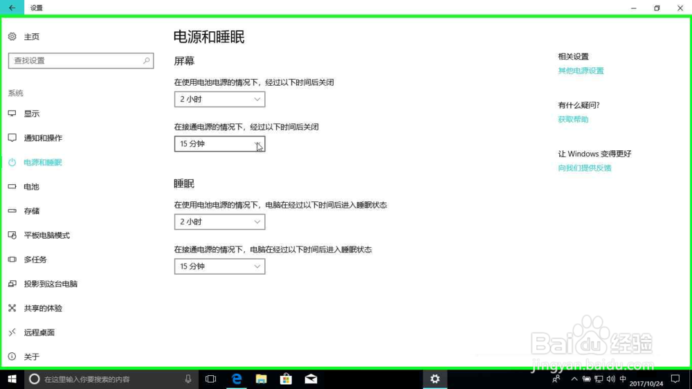This screenshot has height=389, width=692.
Task: Click the input method 中 indicator
Action: (623, 379)
